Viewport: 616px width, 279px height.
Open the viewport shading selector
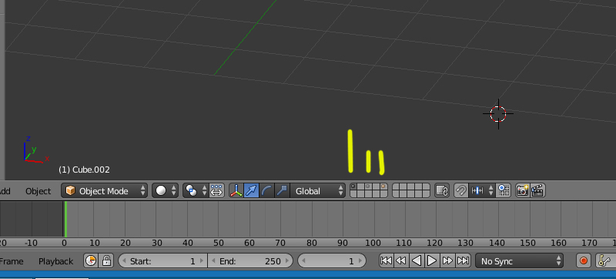coord(166,190)
